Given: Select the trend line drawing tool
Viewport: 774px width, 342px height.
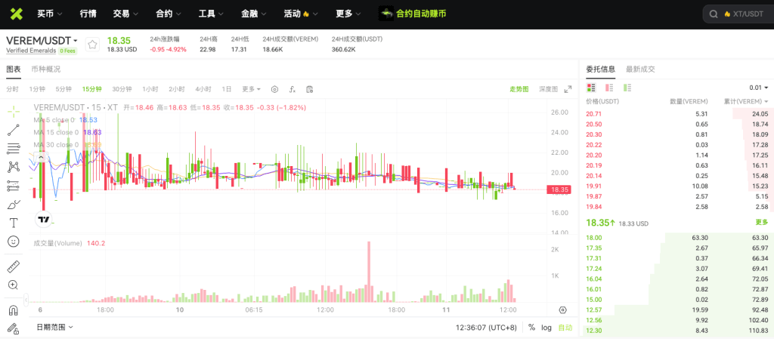Looking at the screenshot, I should point(14,130).
